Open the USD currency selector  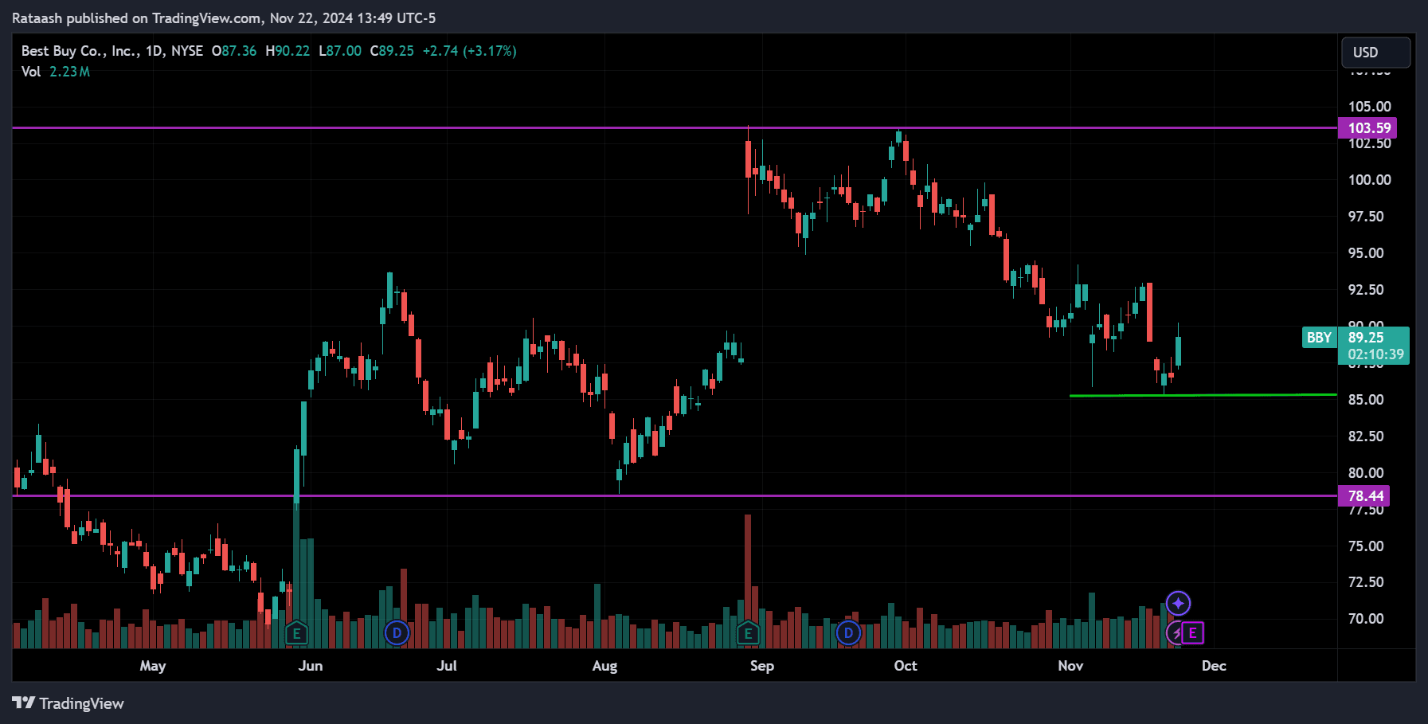pyautogui.click(x=1375, y=53)
